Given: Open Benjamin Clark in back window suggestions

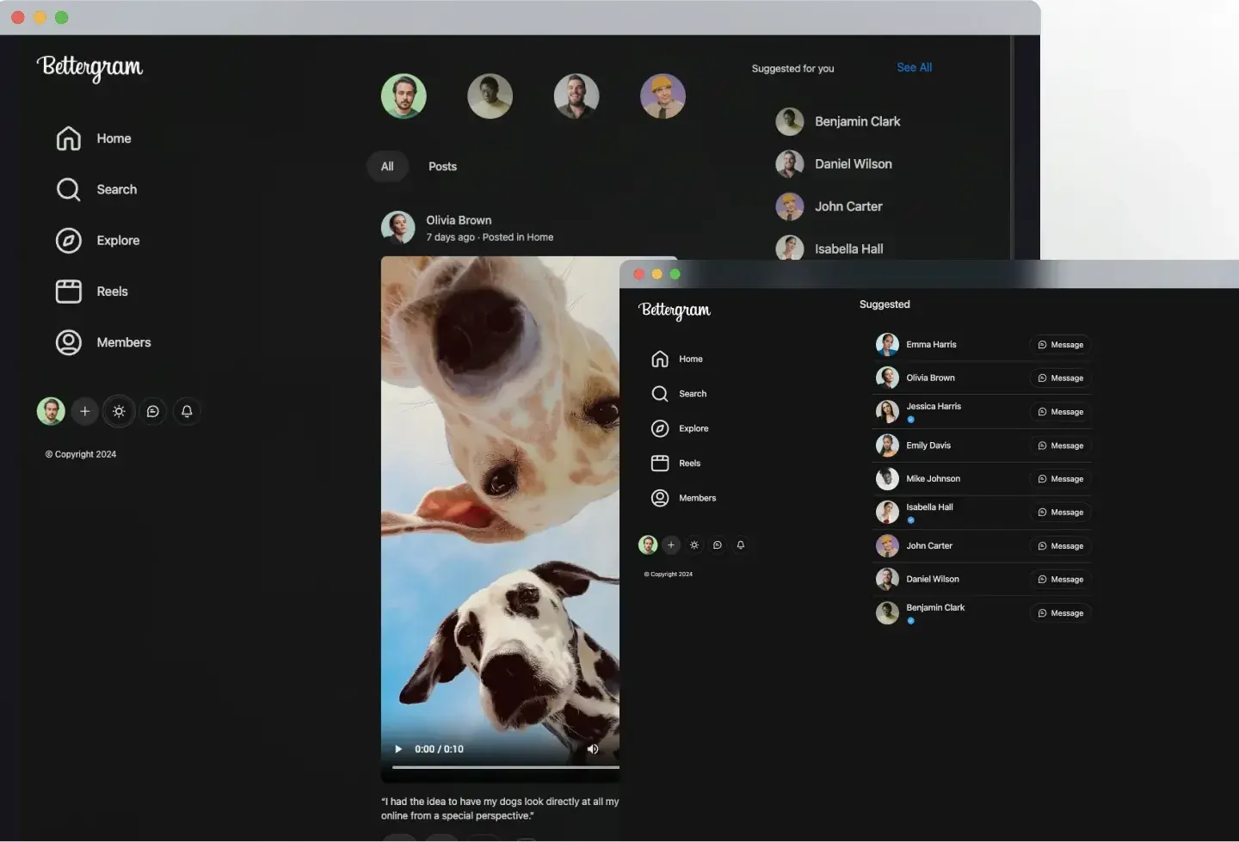Looking at the screenshot, I should point(838,121).
